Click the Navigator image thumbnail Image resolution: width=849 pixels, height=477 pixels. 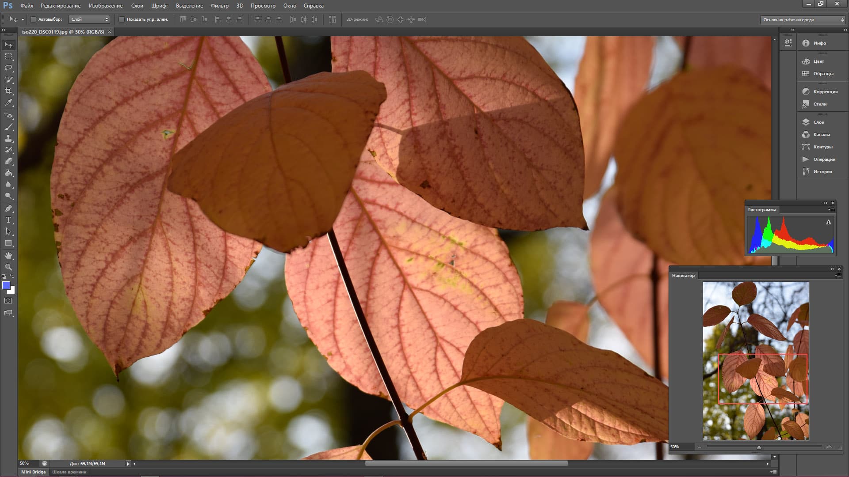click(756, 361)
